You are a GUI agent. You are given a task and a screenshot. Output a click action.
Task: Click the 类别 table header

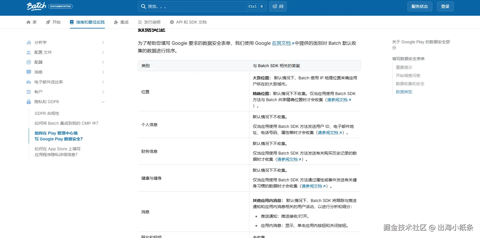pos(145,66)
